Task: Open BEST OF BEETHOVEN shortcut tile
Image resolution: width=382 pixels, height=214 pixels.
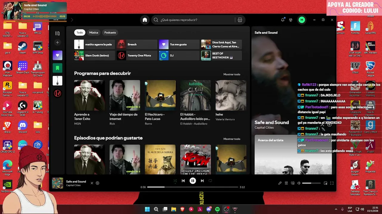Action: (221, 56)
